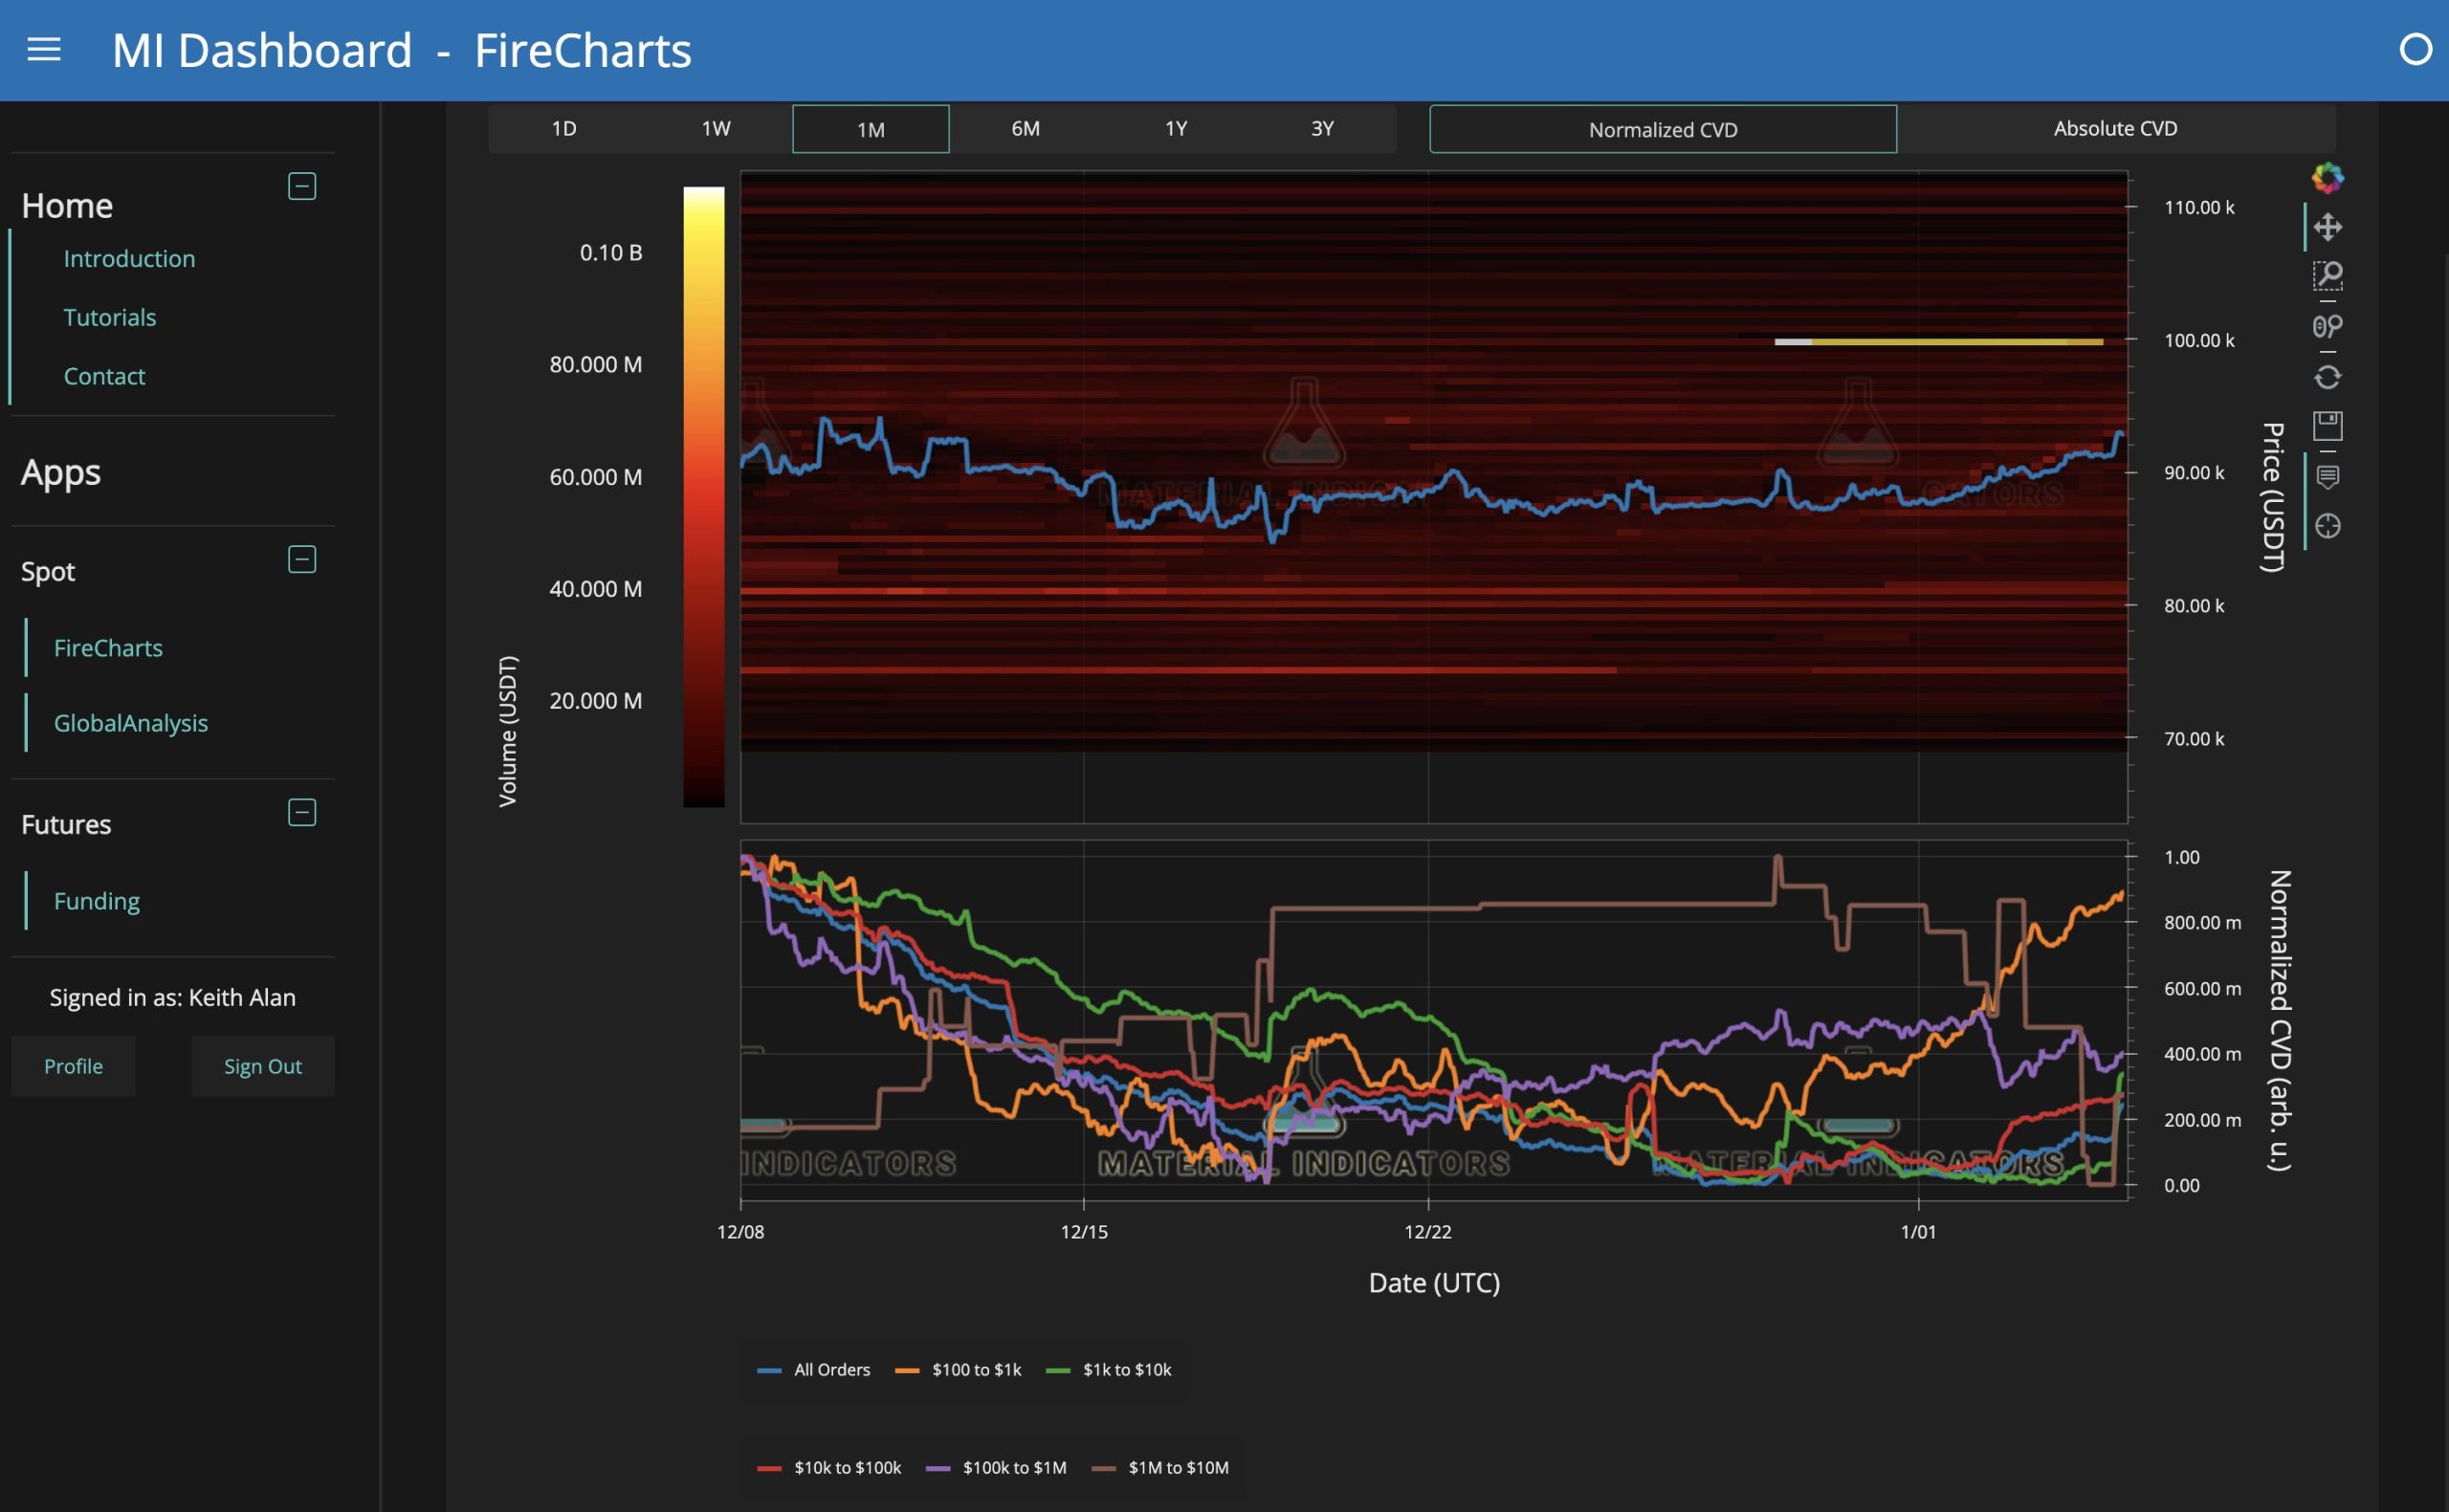
Task: Collapse the Spot section in the sidebar
Action: (301, 559)
